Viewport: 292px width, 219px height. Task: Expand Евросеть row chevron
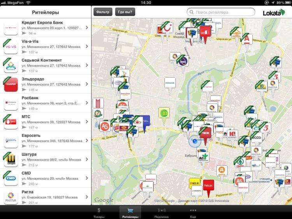[87, 140]
